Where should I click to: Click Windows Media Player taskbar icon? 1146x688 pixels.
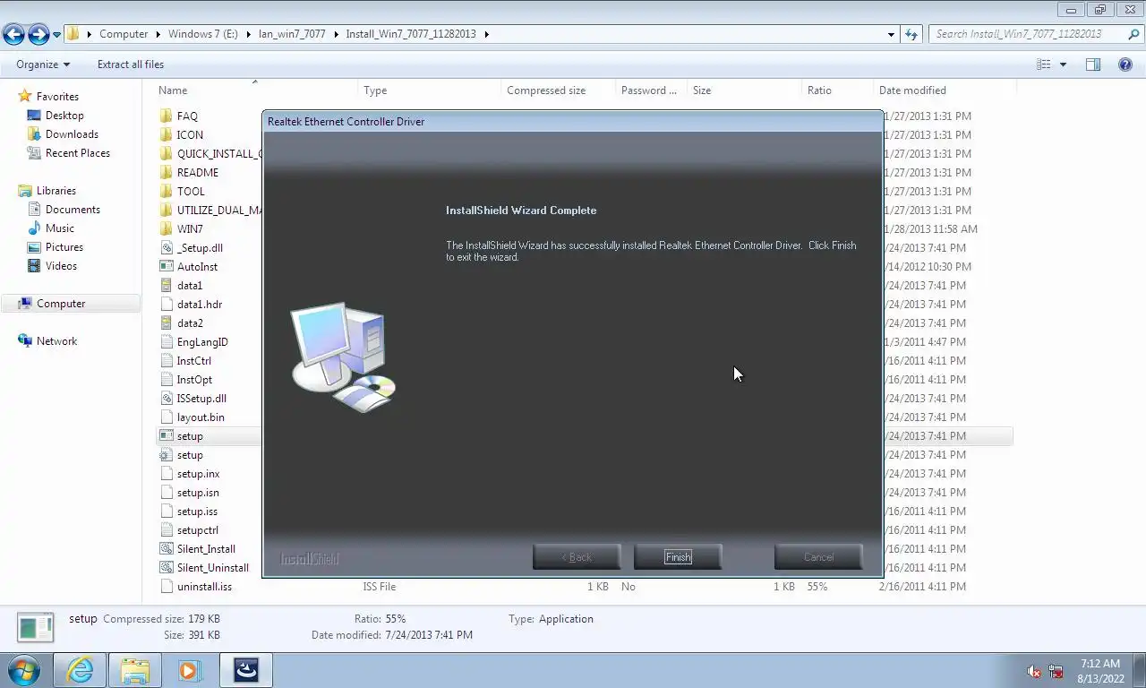[x=189, y=670]
